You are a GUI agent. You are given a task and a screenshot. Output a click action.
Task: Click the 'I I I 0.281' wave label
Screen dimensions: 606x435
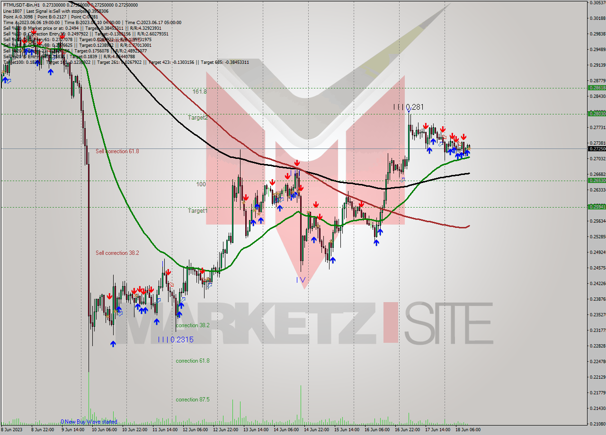point(409,107)
